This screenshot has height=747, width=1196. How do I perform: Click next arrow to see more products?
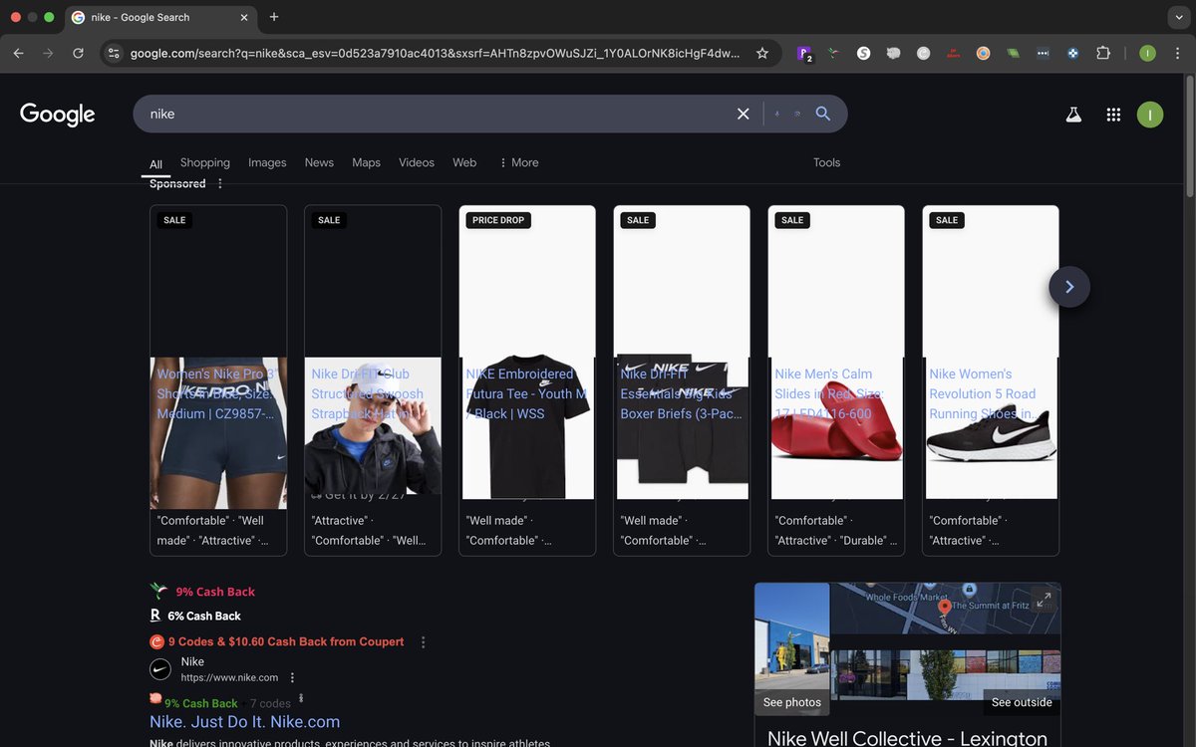click(x=1068, y=287)
